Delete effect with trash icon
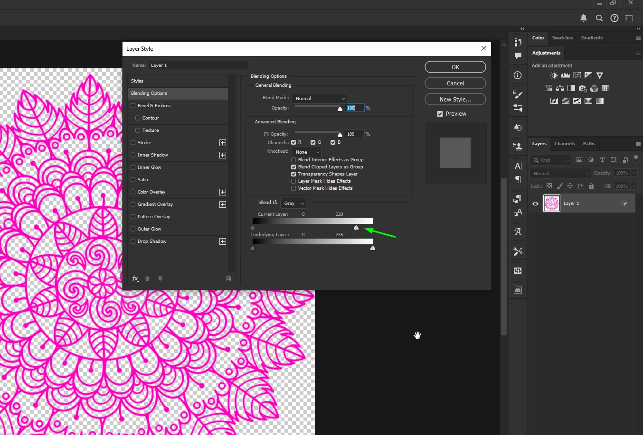The height and width of the screenshot is (435, 643). pos(228,278)
